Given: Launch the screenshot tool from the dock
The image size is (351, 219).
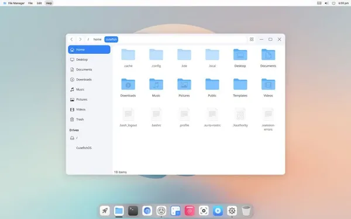Looking at the screenshot, I should 204,210.
